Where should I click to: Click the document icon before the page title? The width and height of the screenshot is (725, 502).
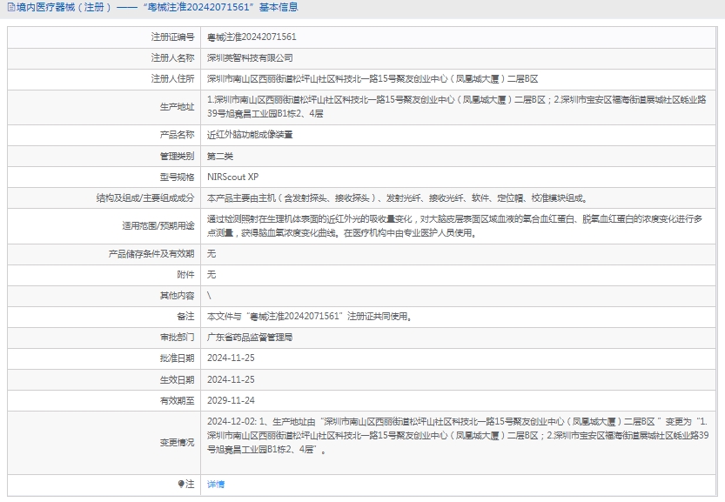coord(10,8)
